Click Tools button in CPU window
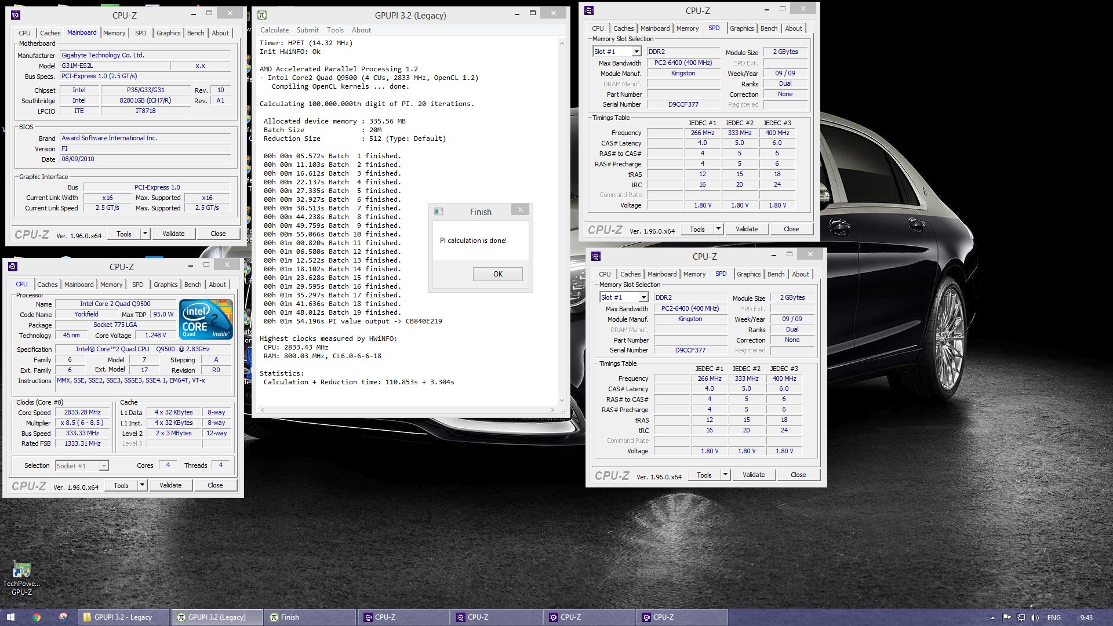 121,485
